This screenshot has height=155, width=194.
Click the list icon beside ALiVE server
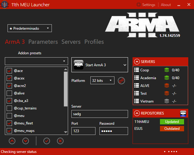point(136,85)
